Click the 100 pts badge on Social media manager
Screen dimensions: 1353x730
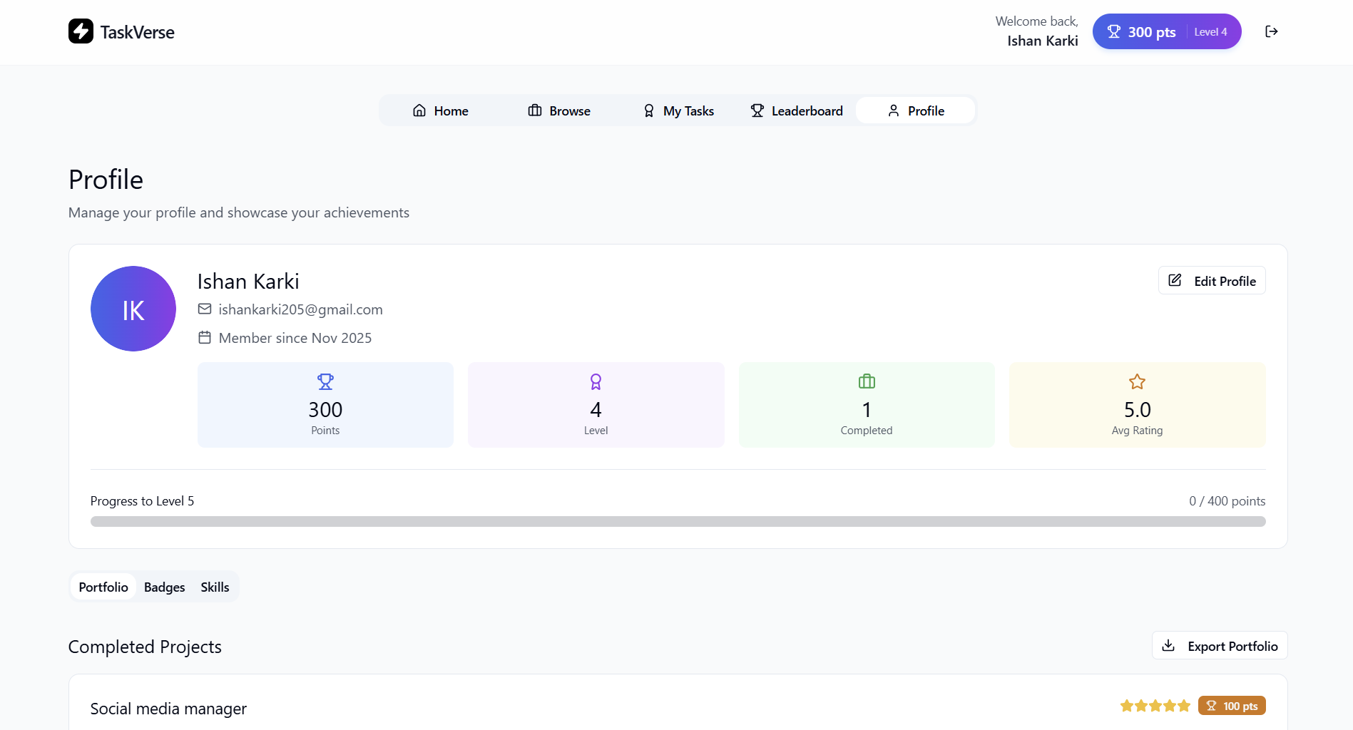(x=1232, y=706)
